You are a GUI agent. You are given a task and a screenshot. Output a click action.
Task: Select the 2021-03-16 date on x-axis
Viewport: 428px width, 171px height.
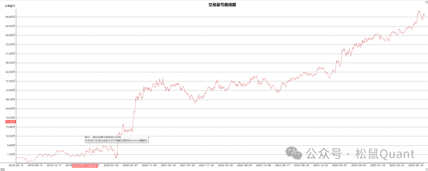point(168,165)
